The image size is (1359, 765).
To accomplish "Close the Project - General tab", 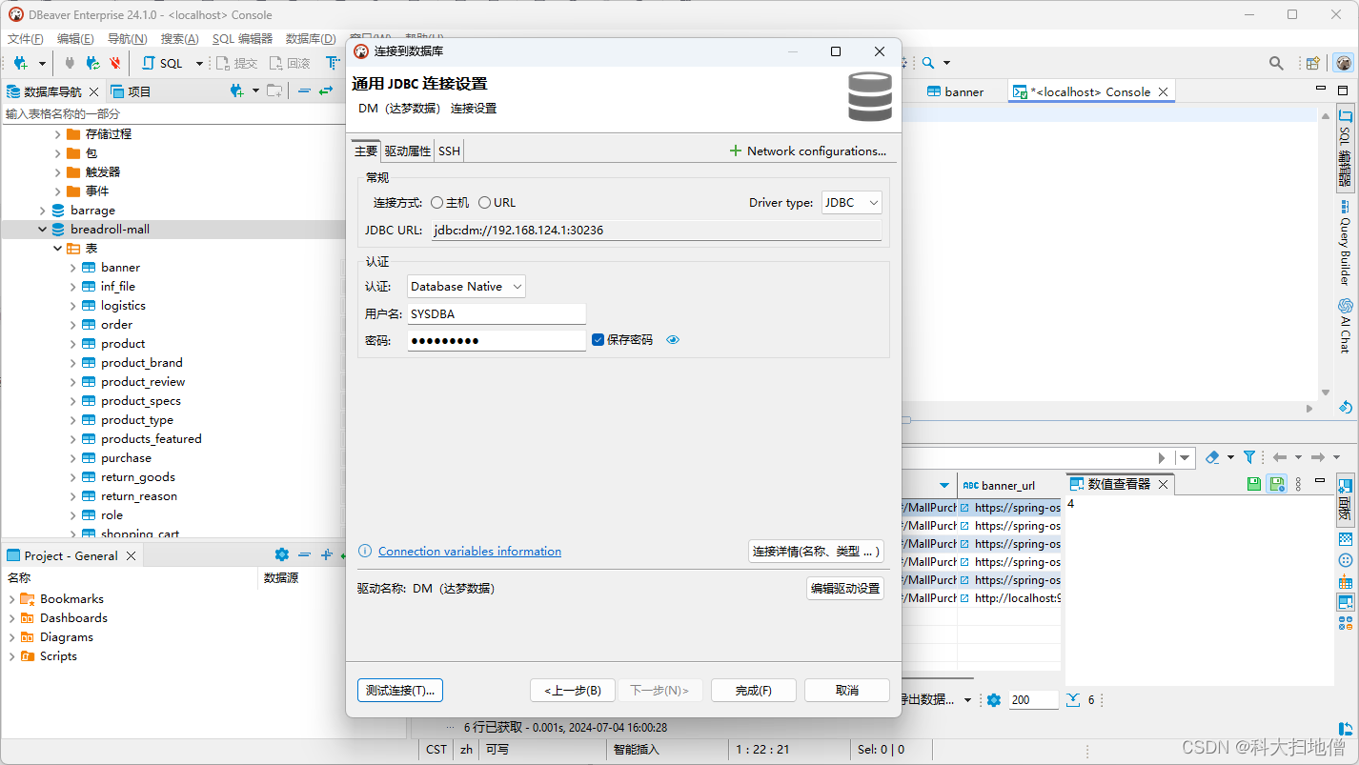I will (132, 555).
